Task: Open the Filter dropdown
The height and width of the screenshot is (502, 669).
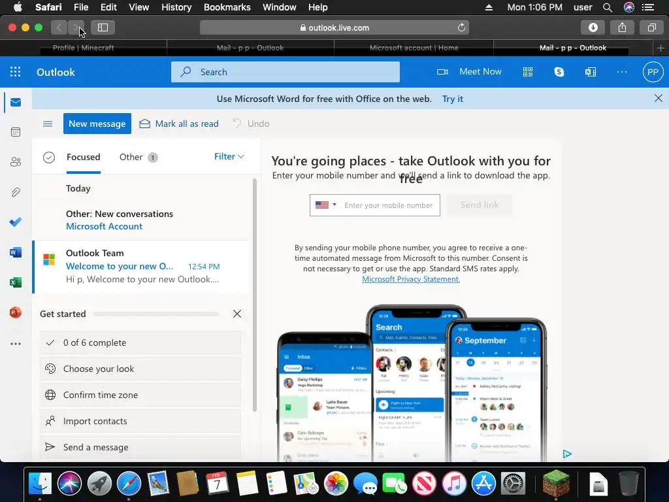Action: coord(229,157)
